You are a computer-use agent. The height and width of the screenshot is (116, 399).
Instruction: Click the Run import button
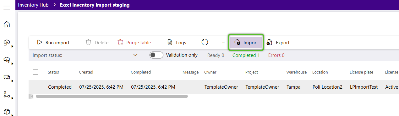coord(53,42)
